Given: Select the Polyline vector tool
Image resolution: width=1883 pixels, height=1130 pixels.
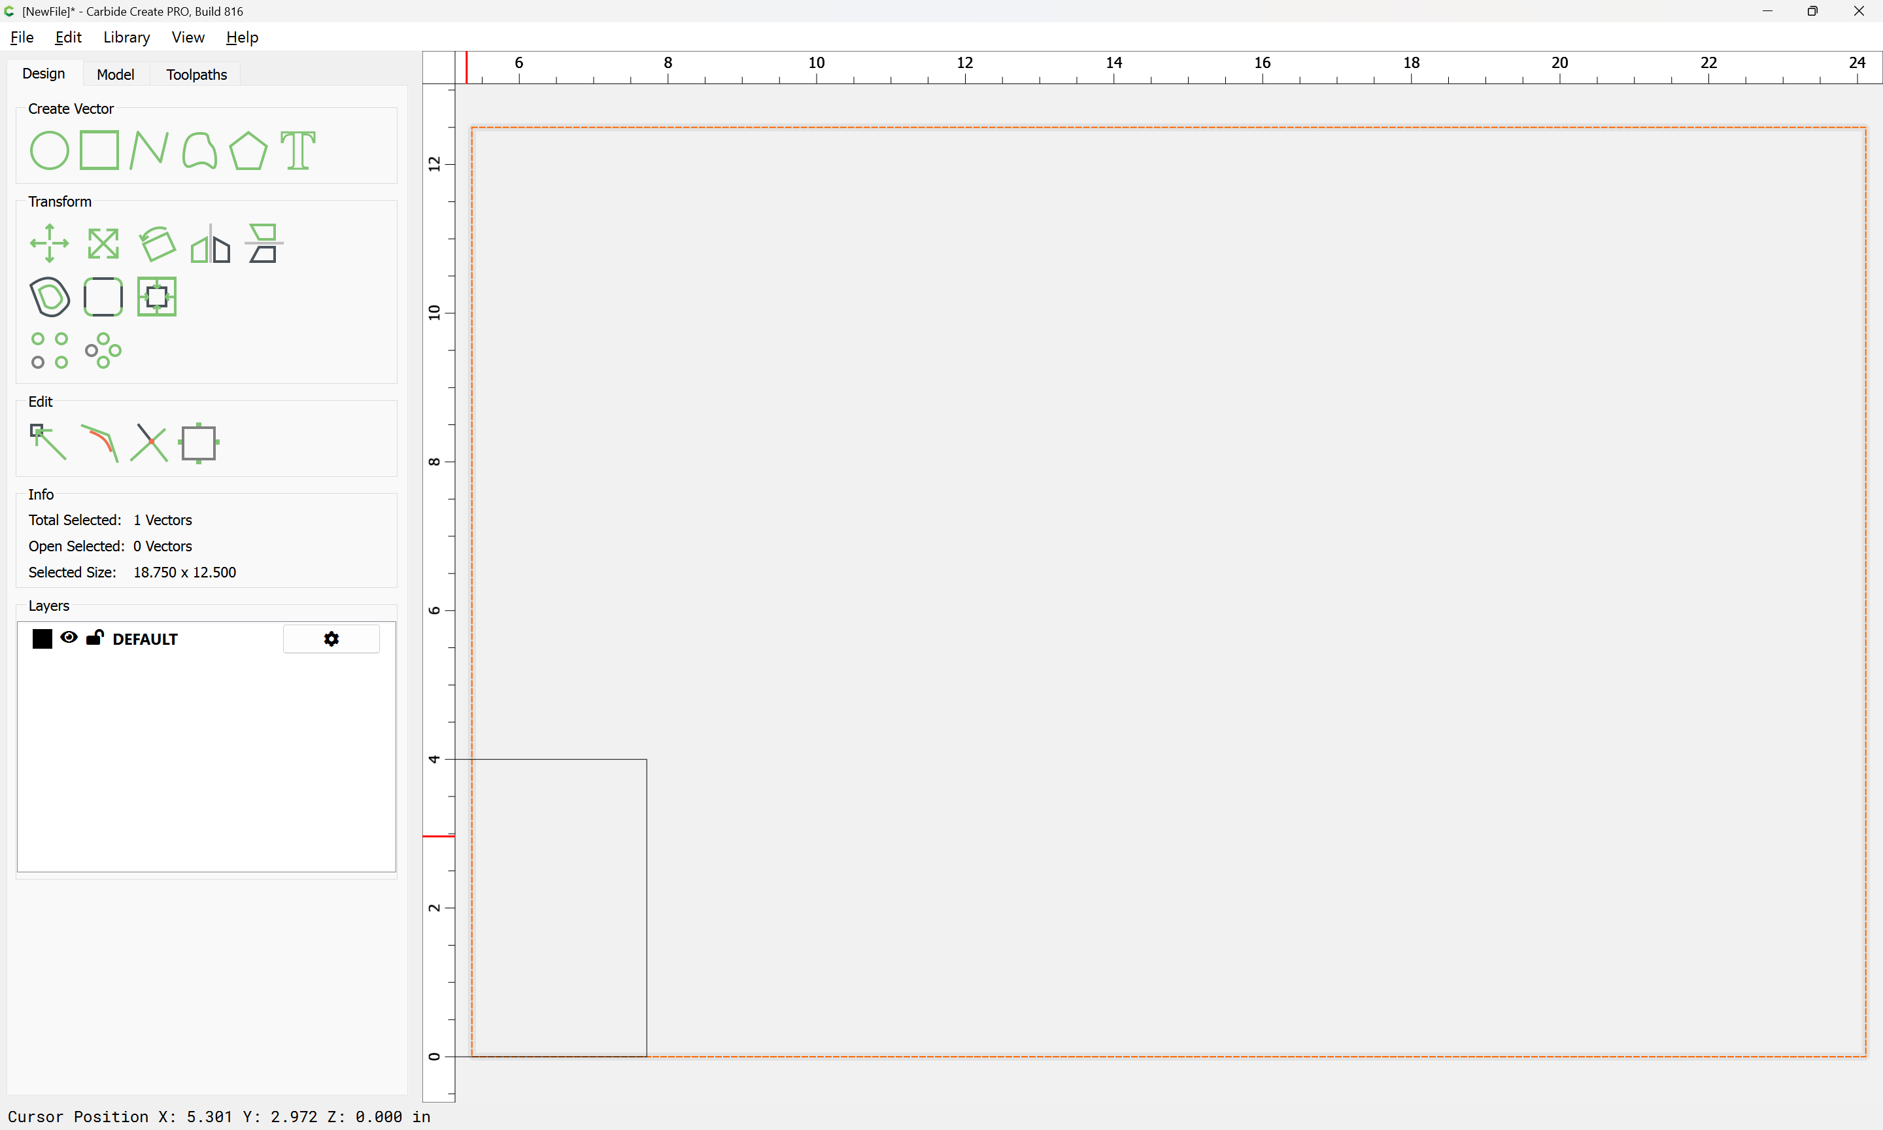Looking at the screenshot, I should [x=148, y=150].
